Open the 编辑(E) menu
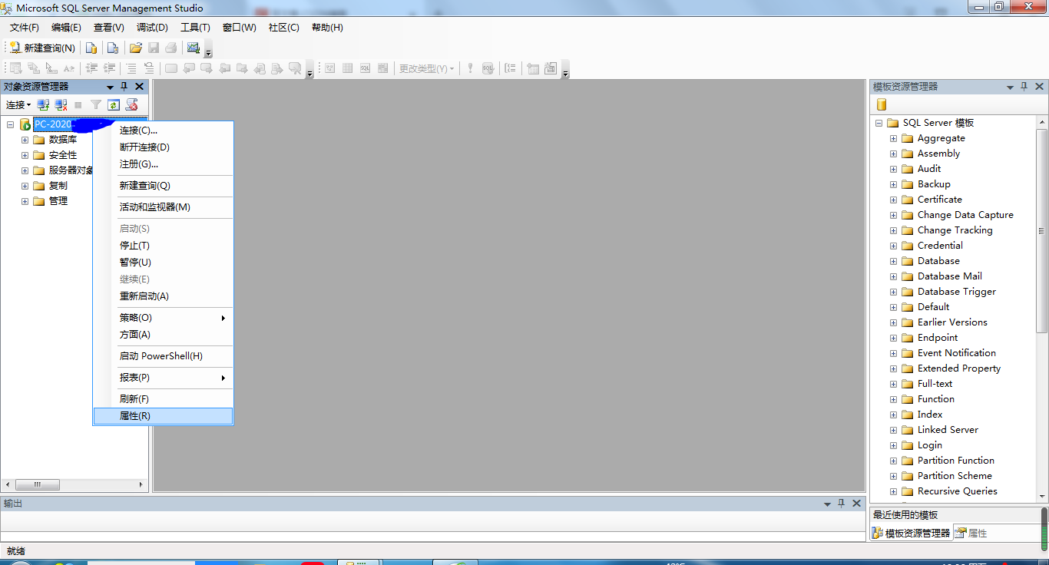 click(66, 28)
